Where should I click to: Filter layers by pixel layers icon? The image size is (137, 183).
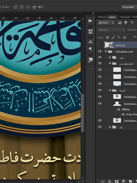pyautogui.click(x=120, y=23)
